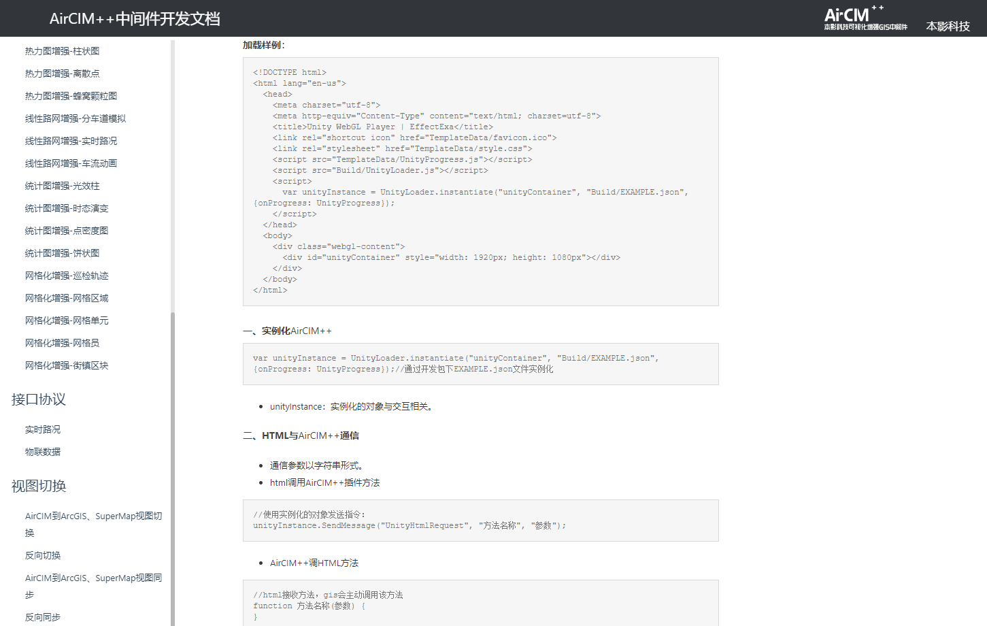
Task: Click the 二、HTML与AirCIM++通信 heading
Action: (x=301, y=435)
